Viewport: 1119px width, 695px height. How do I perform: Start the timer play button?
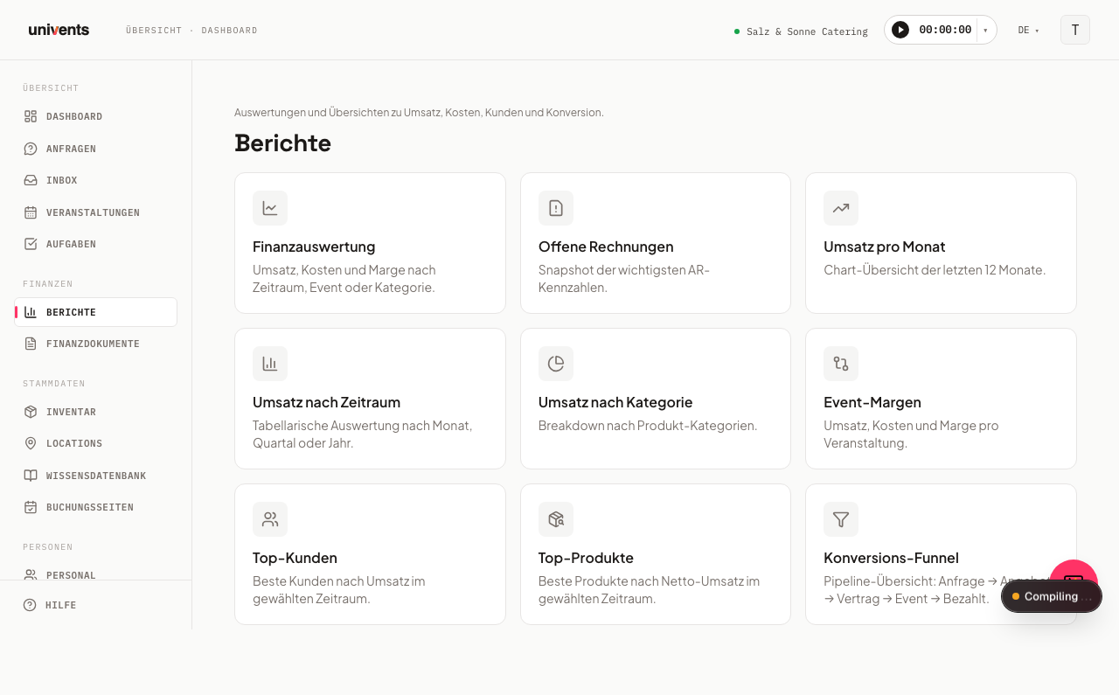click(900, 30)
